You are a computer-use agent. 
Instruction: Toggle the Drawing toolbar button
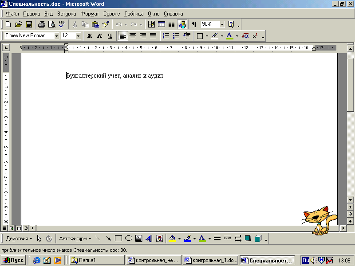182,24
